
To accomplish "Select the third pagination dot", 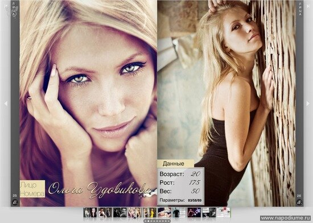I will pos(151,221).
